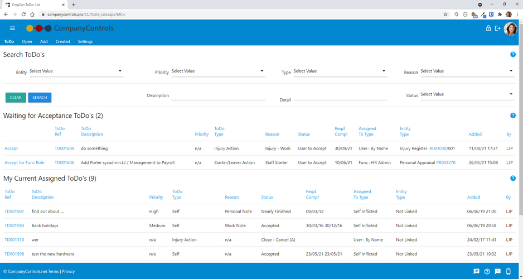Open Chrome three-dot menu
The height and width of the screenshot is (279, 523).
[x=517, y=15]
